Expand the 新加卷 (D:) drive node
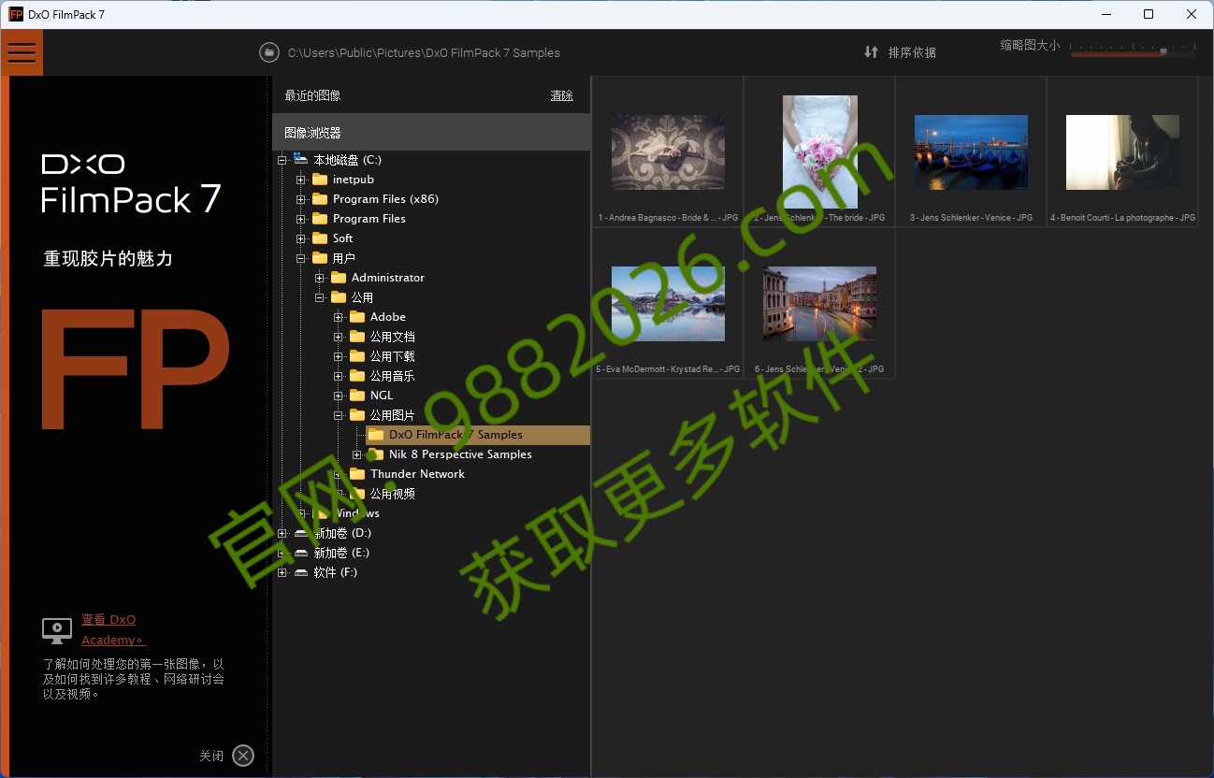The width and height of the screenshot is (1214, 778). coord(282,532)
